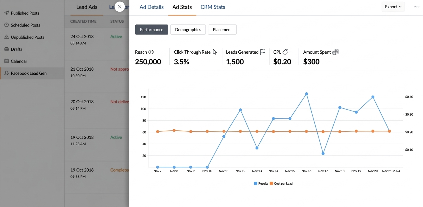The height and width of the screenshot is (207, 423).
Task: Click the Published Posts paper plane icon
Action: point(7,13)
